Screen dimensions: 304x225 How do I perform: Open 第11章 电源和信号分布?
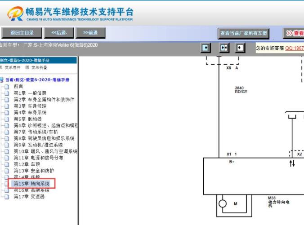(x=38, y=158)
